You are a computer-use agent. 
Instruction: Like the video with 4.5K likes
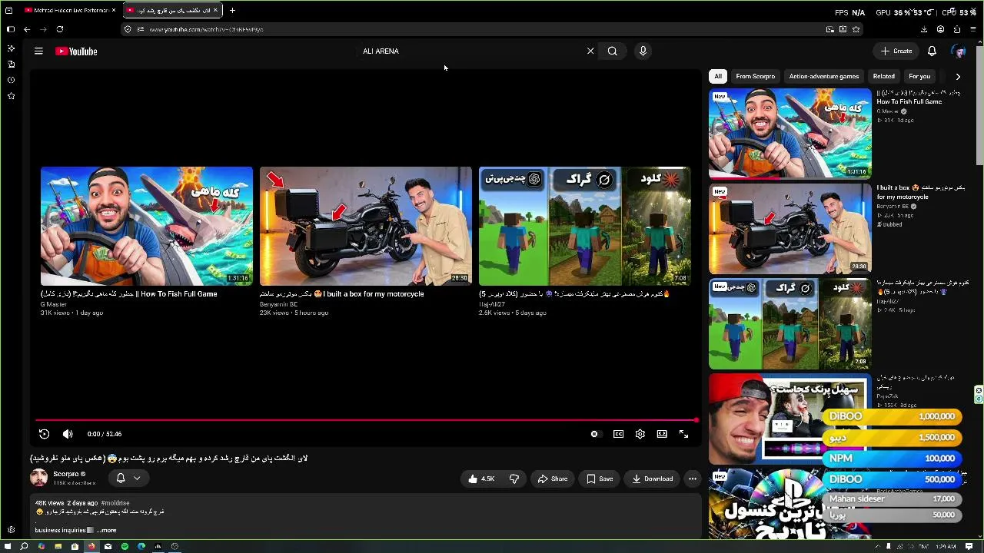[x=481, y=478]
